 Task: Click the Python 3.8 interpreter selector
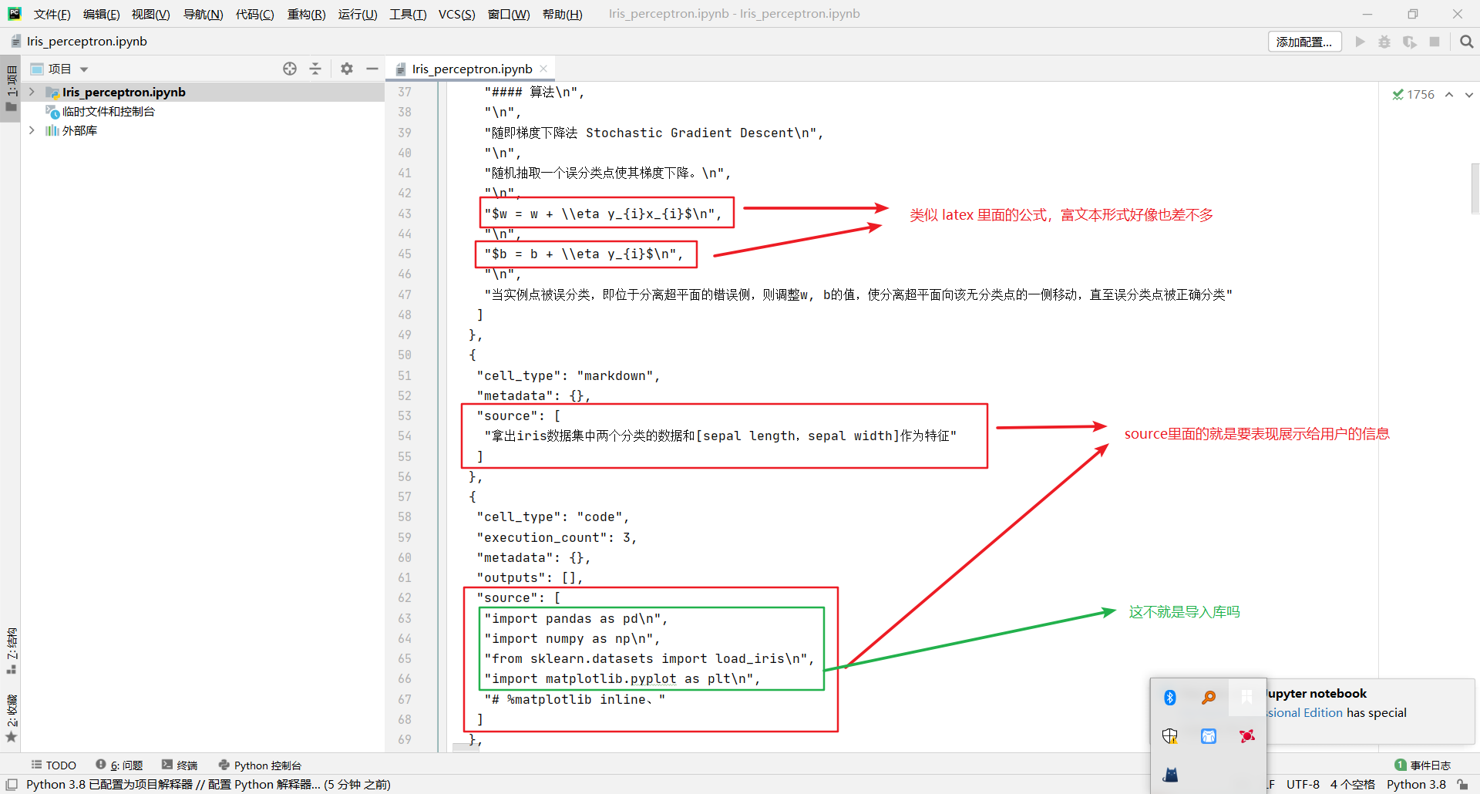(x=1416, y=784)
